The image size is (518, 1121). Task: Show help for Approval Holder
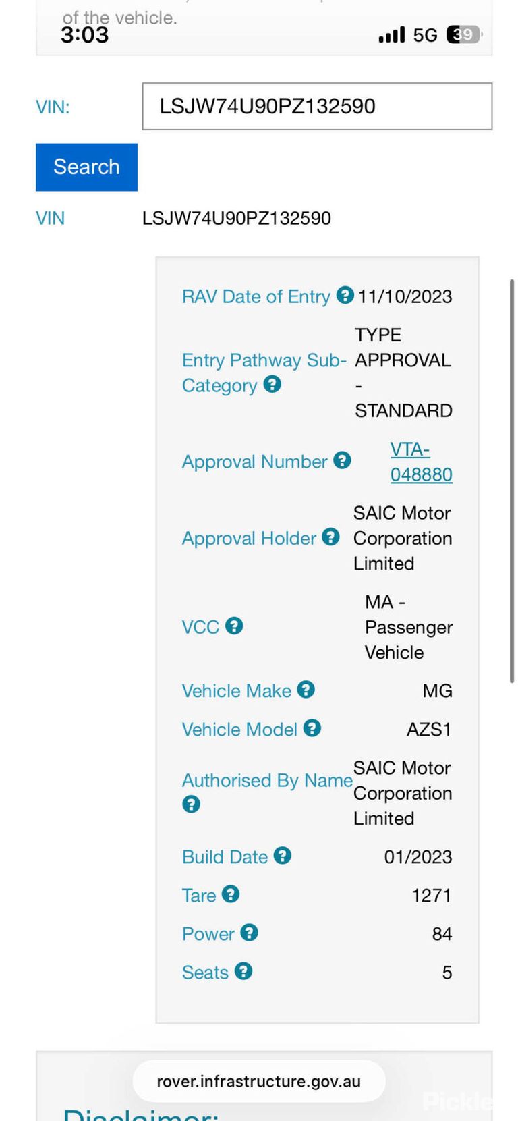click(330, 537)
